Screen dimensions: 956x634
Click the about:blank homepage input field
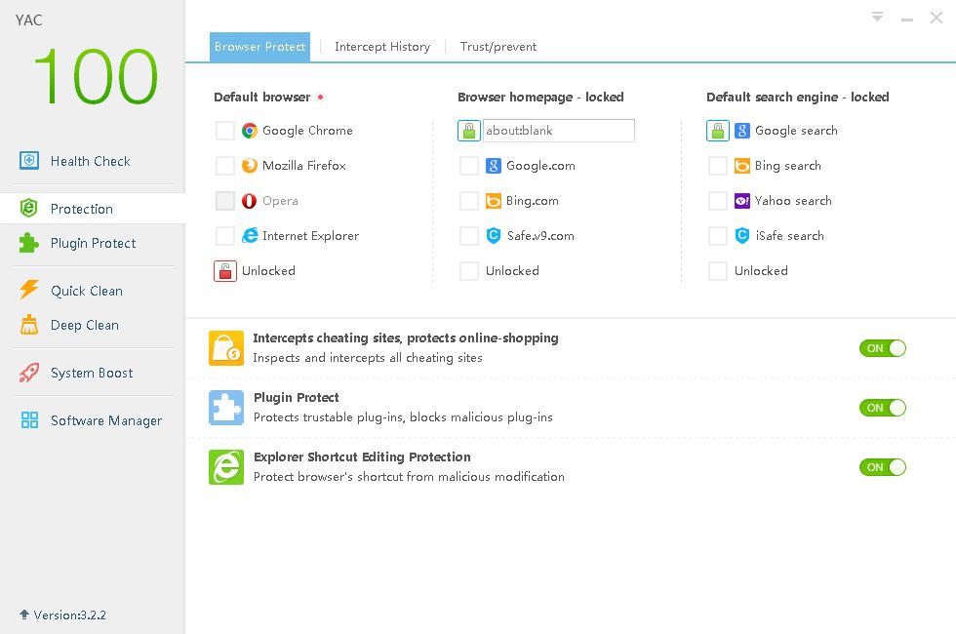pos(558,131)
